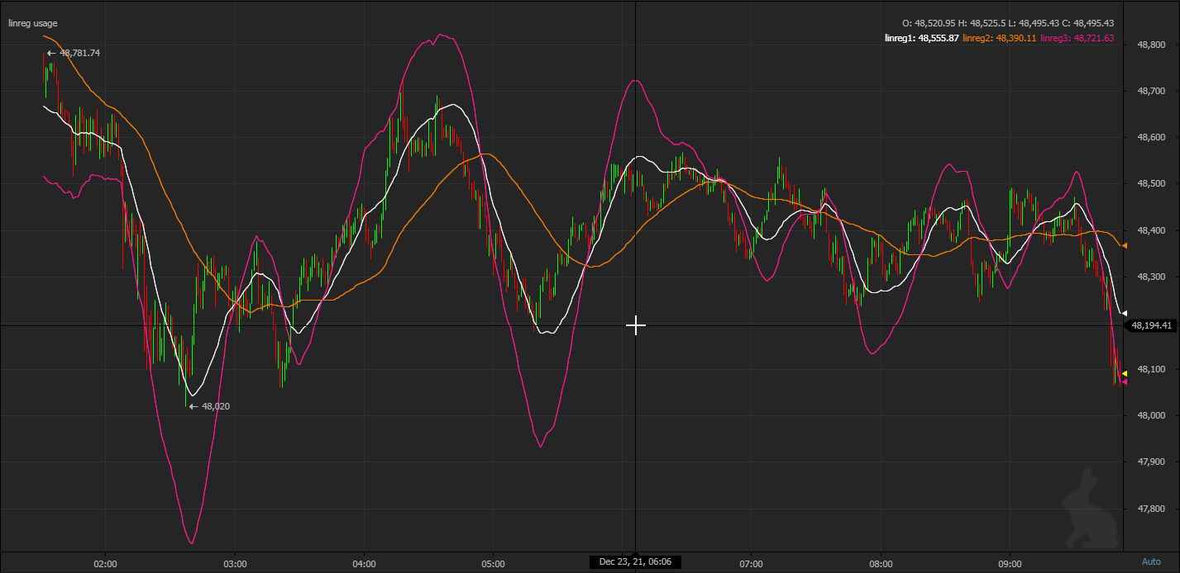Click the OHLC readout at top right
Screen dimensions: 1180x573
1008,23
